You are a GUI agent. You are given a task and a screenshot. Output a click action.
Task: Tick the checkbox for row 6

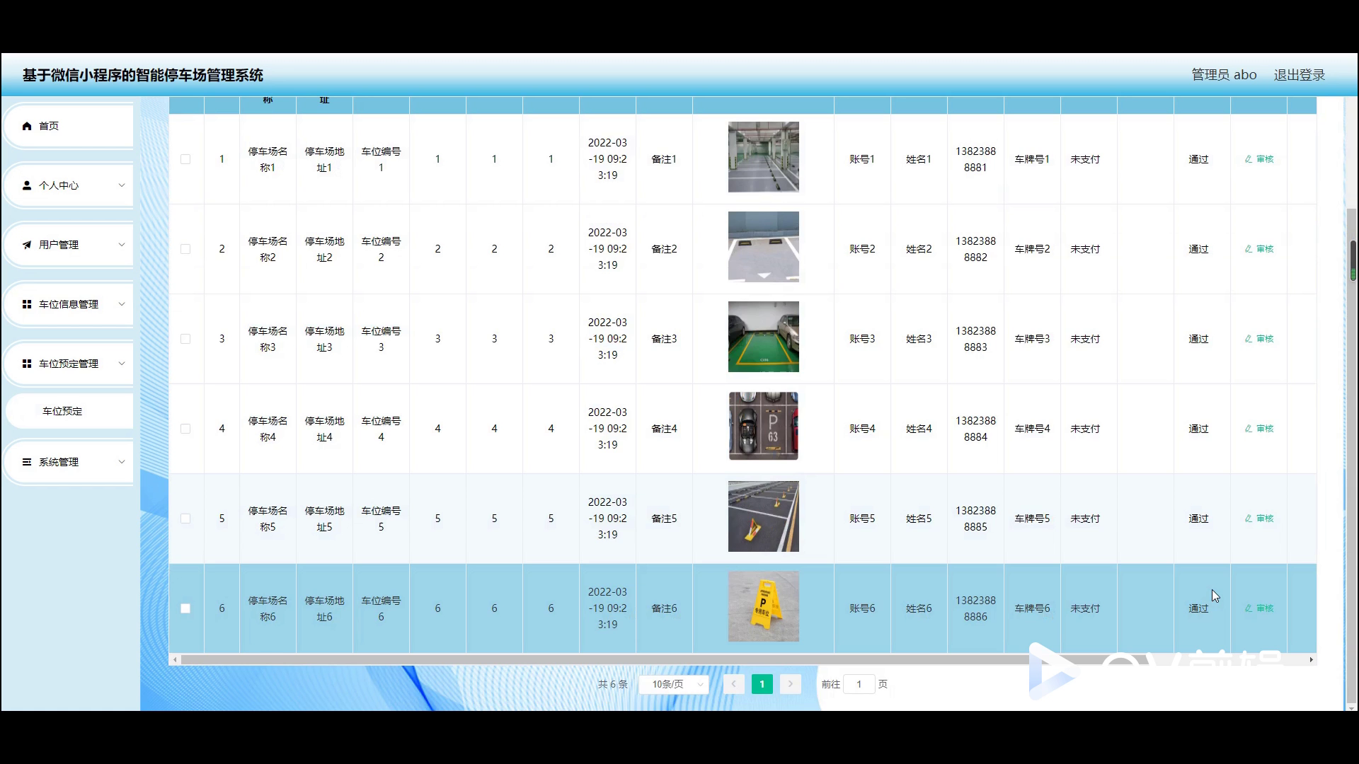[x=185, y=608]
